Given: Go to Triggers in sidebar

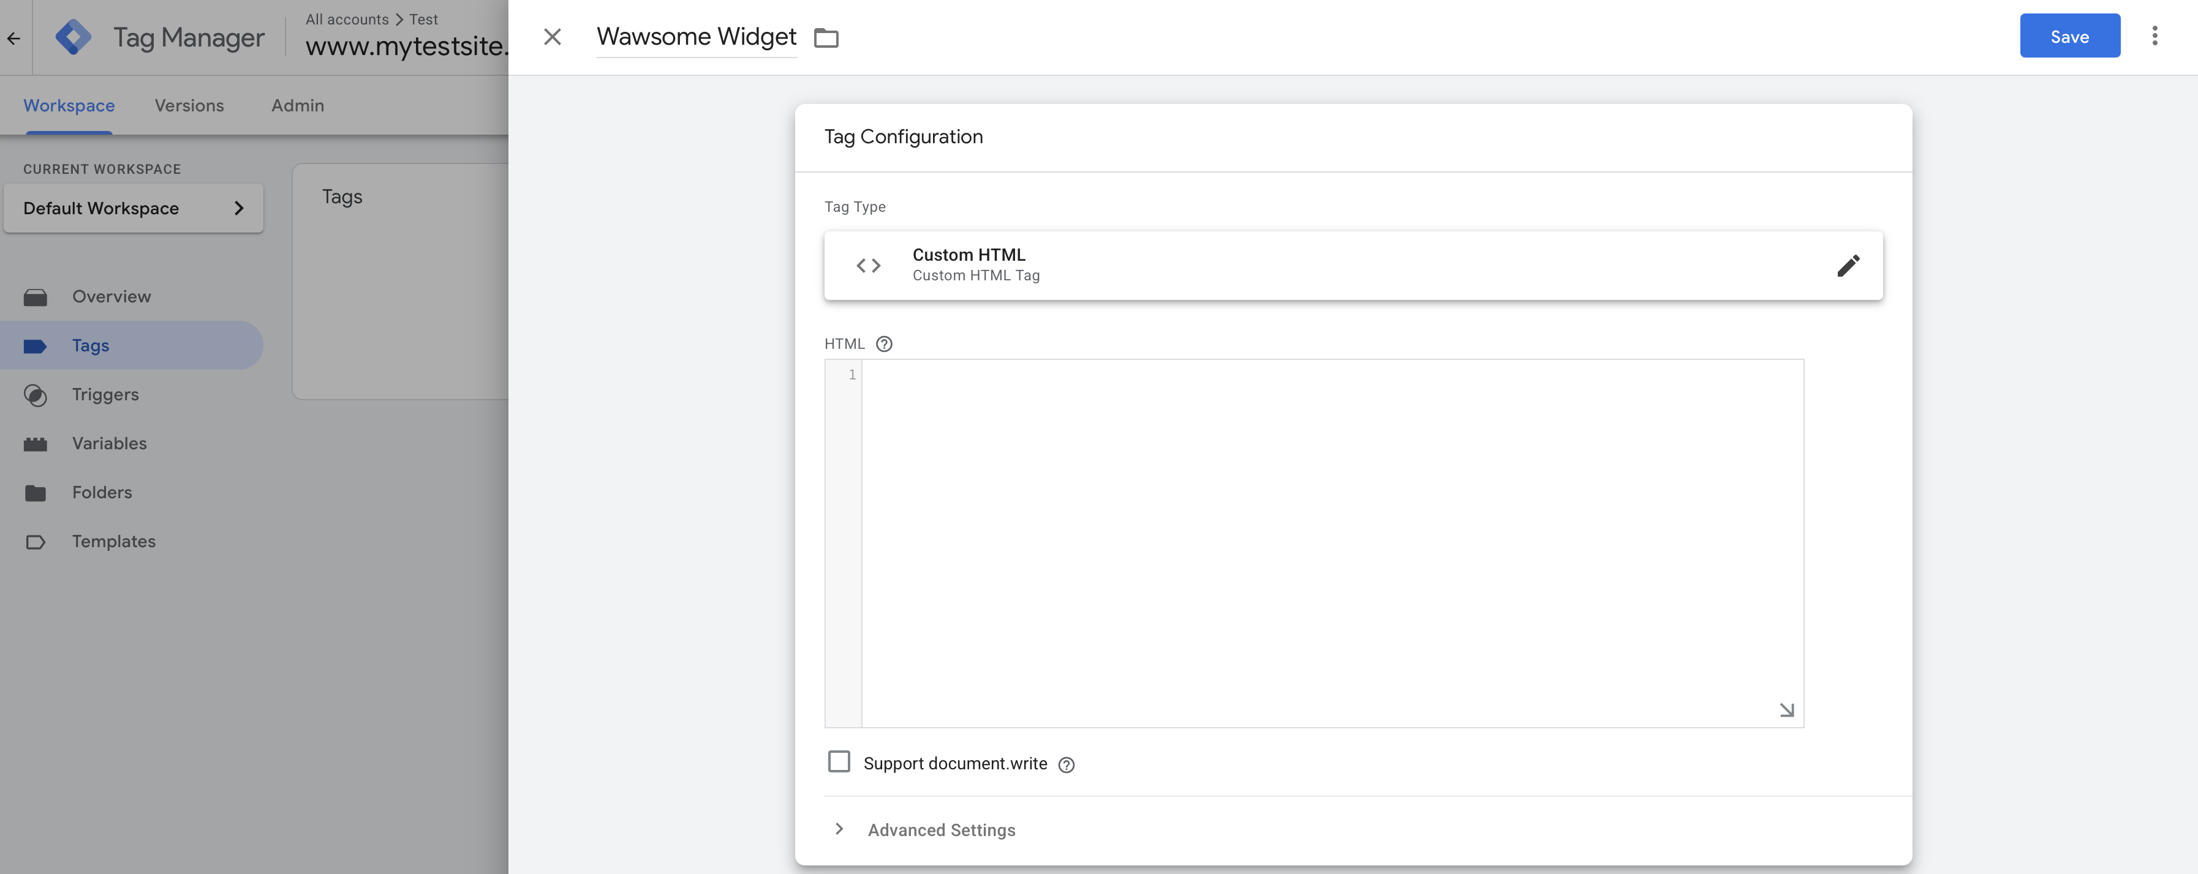Looking at the screenshot, I should point(105,394).
